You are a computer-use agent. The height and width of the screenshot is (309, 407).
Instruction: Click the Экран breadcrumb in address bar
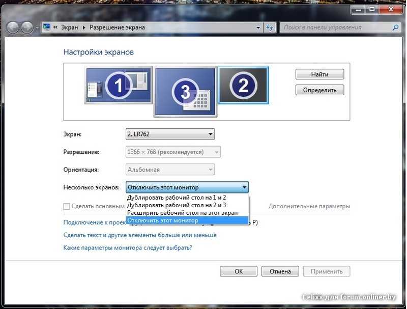pos(69,27)
